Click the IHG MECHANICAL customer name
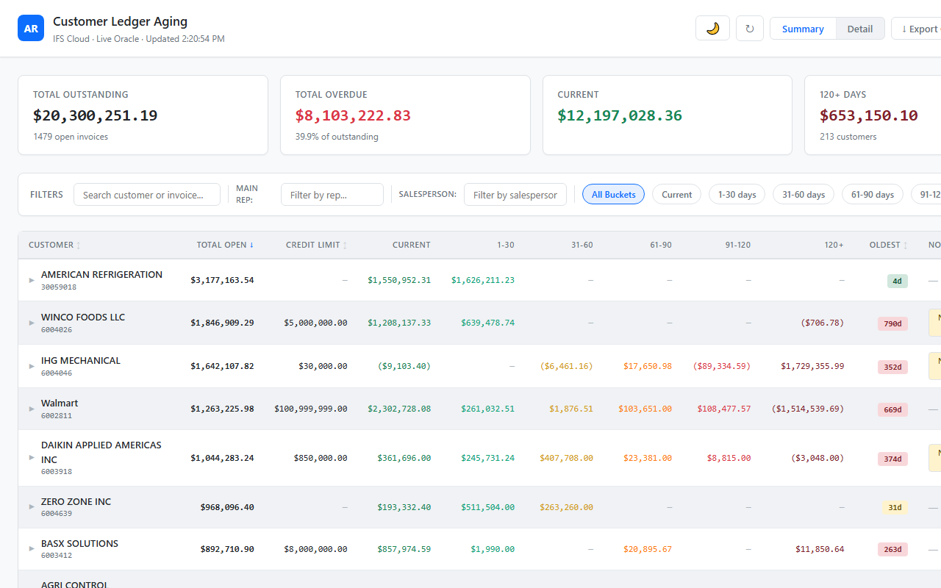The width and height of the screenshot is (941, 588). tap(81, 360)
